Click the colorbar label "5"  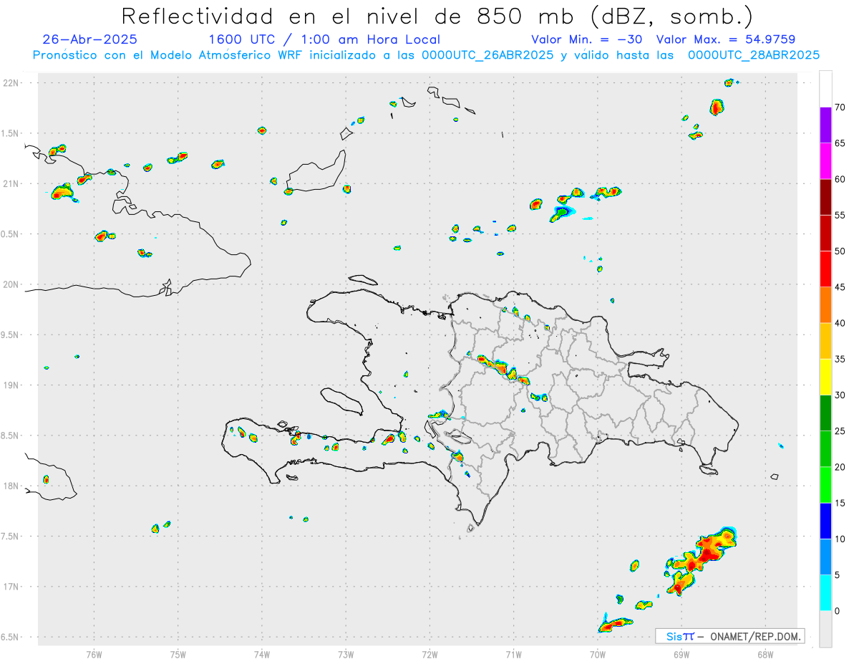(x=837, y=575)
